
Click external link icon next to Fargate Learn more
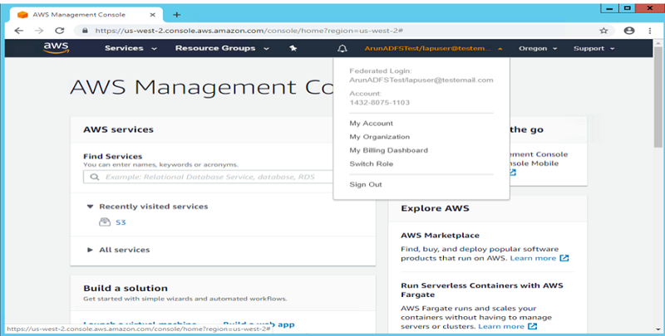pyautogui.click(x=532, y=326)
